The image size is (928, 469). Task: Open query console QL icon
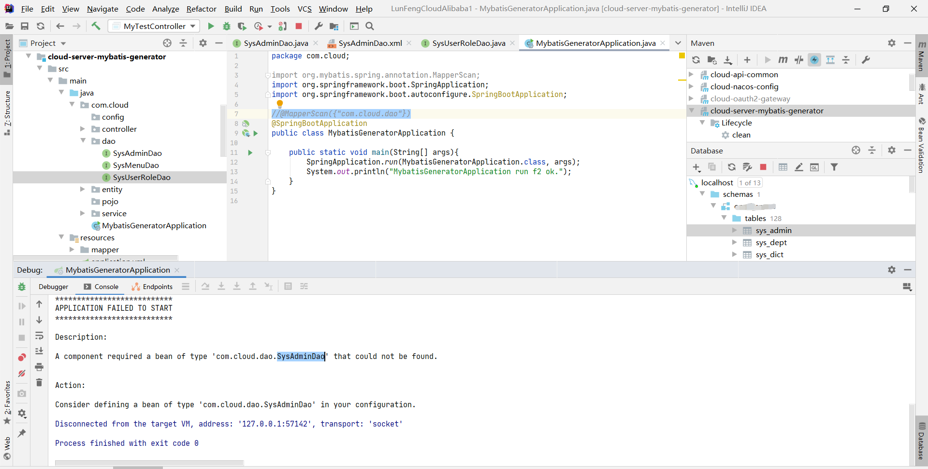[814, 167]
